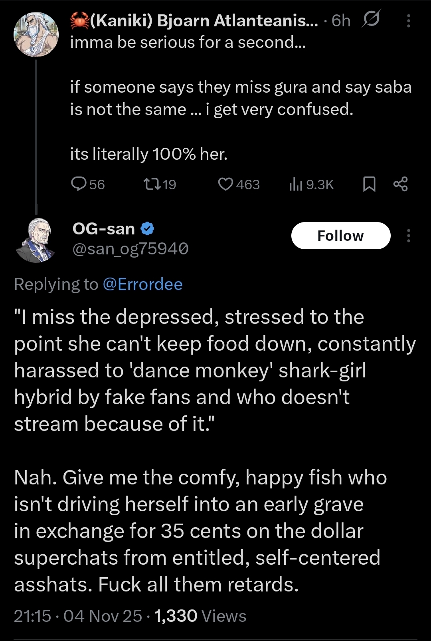Bookmark Bjoarn's tweet
The width and height of the screenshot is (431, 641).
pyautogui.click(x=369, y=184)
